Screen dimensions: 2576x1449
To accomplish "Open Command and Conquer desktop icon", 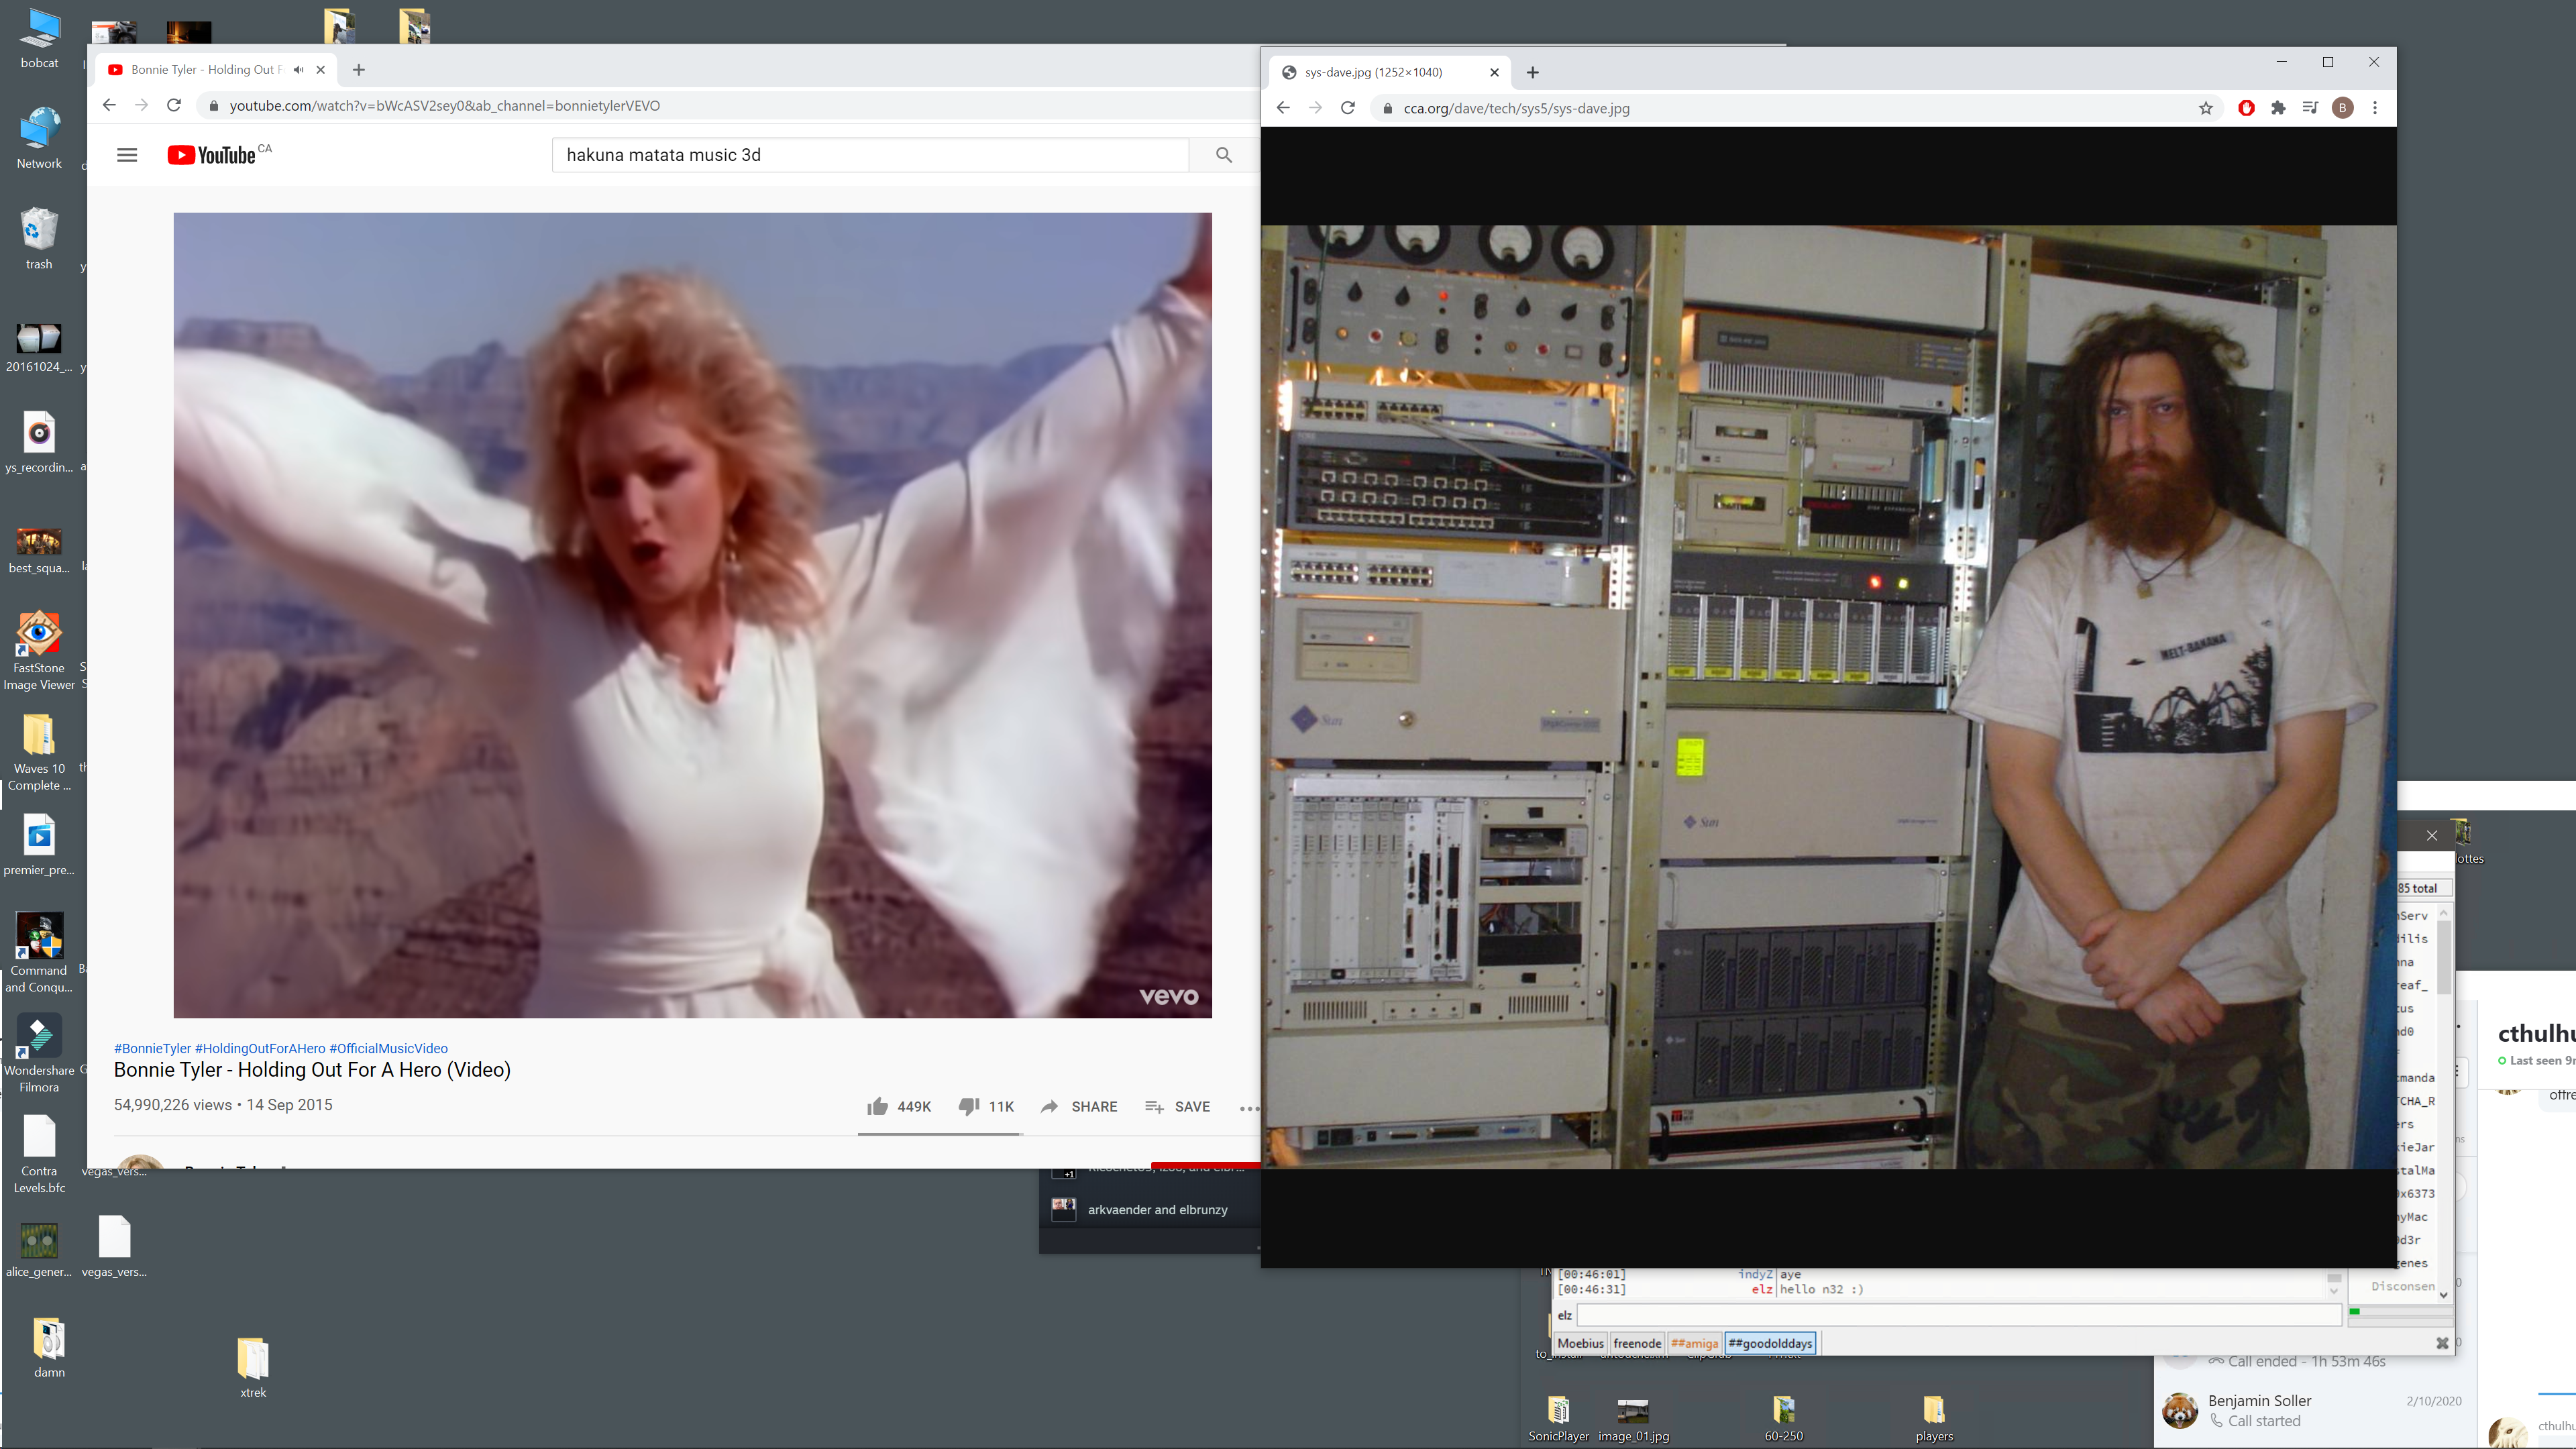I will click(x=39, y=952).
